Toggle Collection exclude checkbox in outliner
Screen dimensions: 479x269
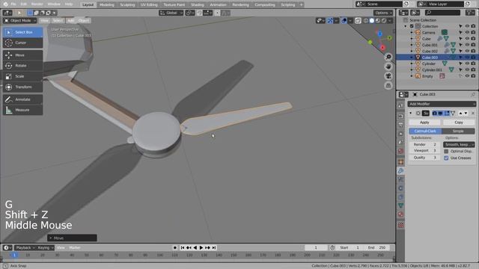[x=412, y=26]
